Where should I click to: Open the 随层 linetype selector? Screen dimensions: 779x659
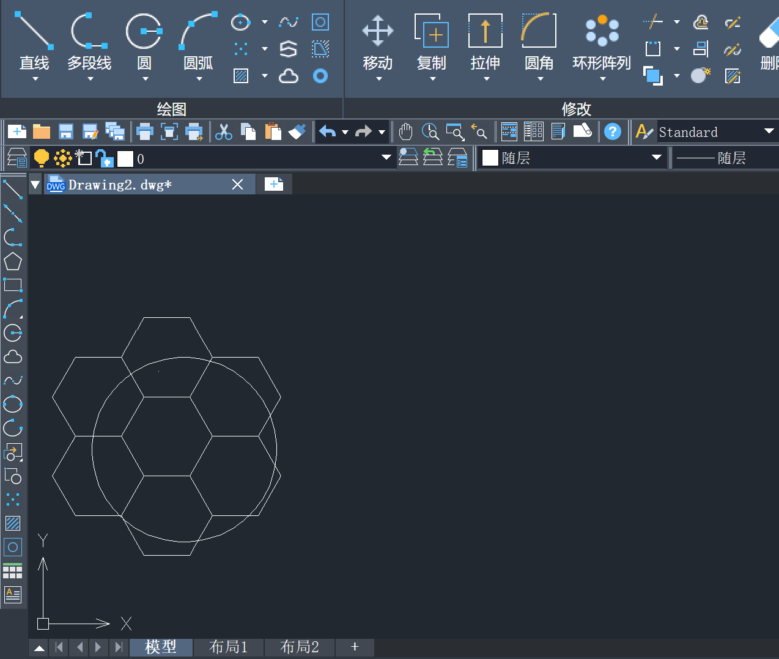(725, 158)
